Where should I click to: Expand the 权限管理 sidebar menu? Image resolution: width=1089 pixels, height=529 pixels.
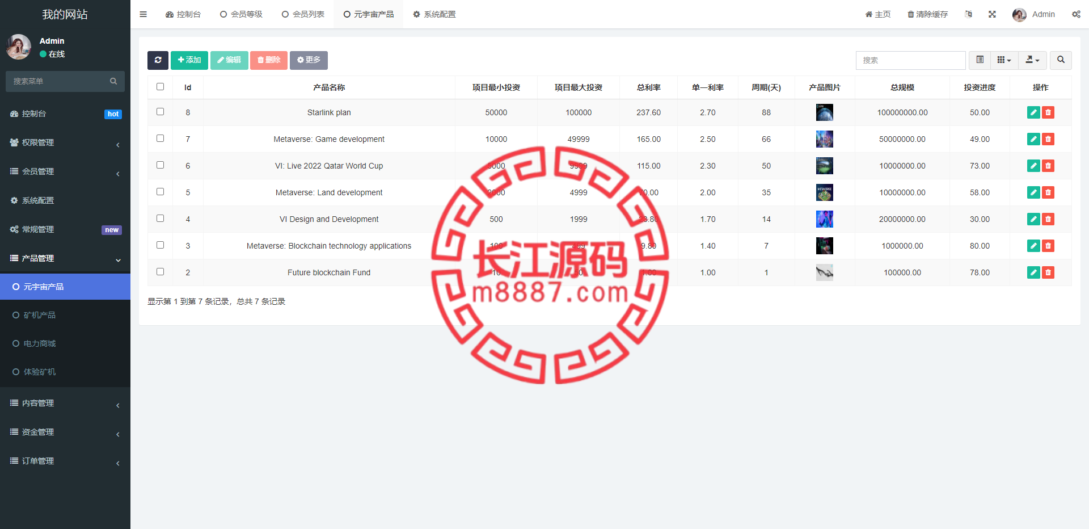coord(65,142)
